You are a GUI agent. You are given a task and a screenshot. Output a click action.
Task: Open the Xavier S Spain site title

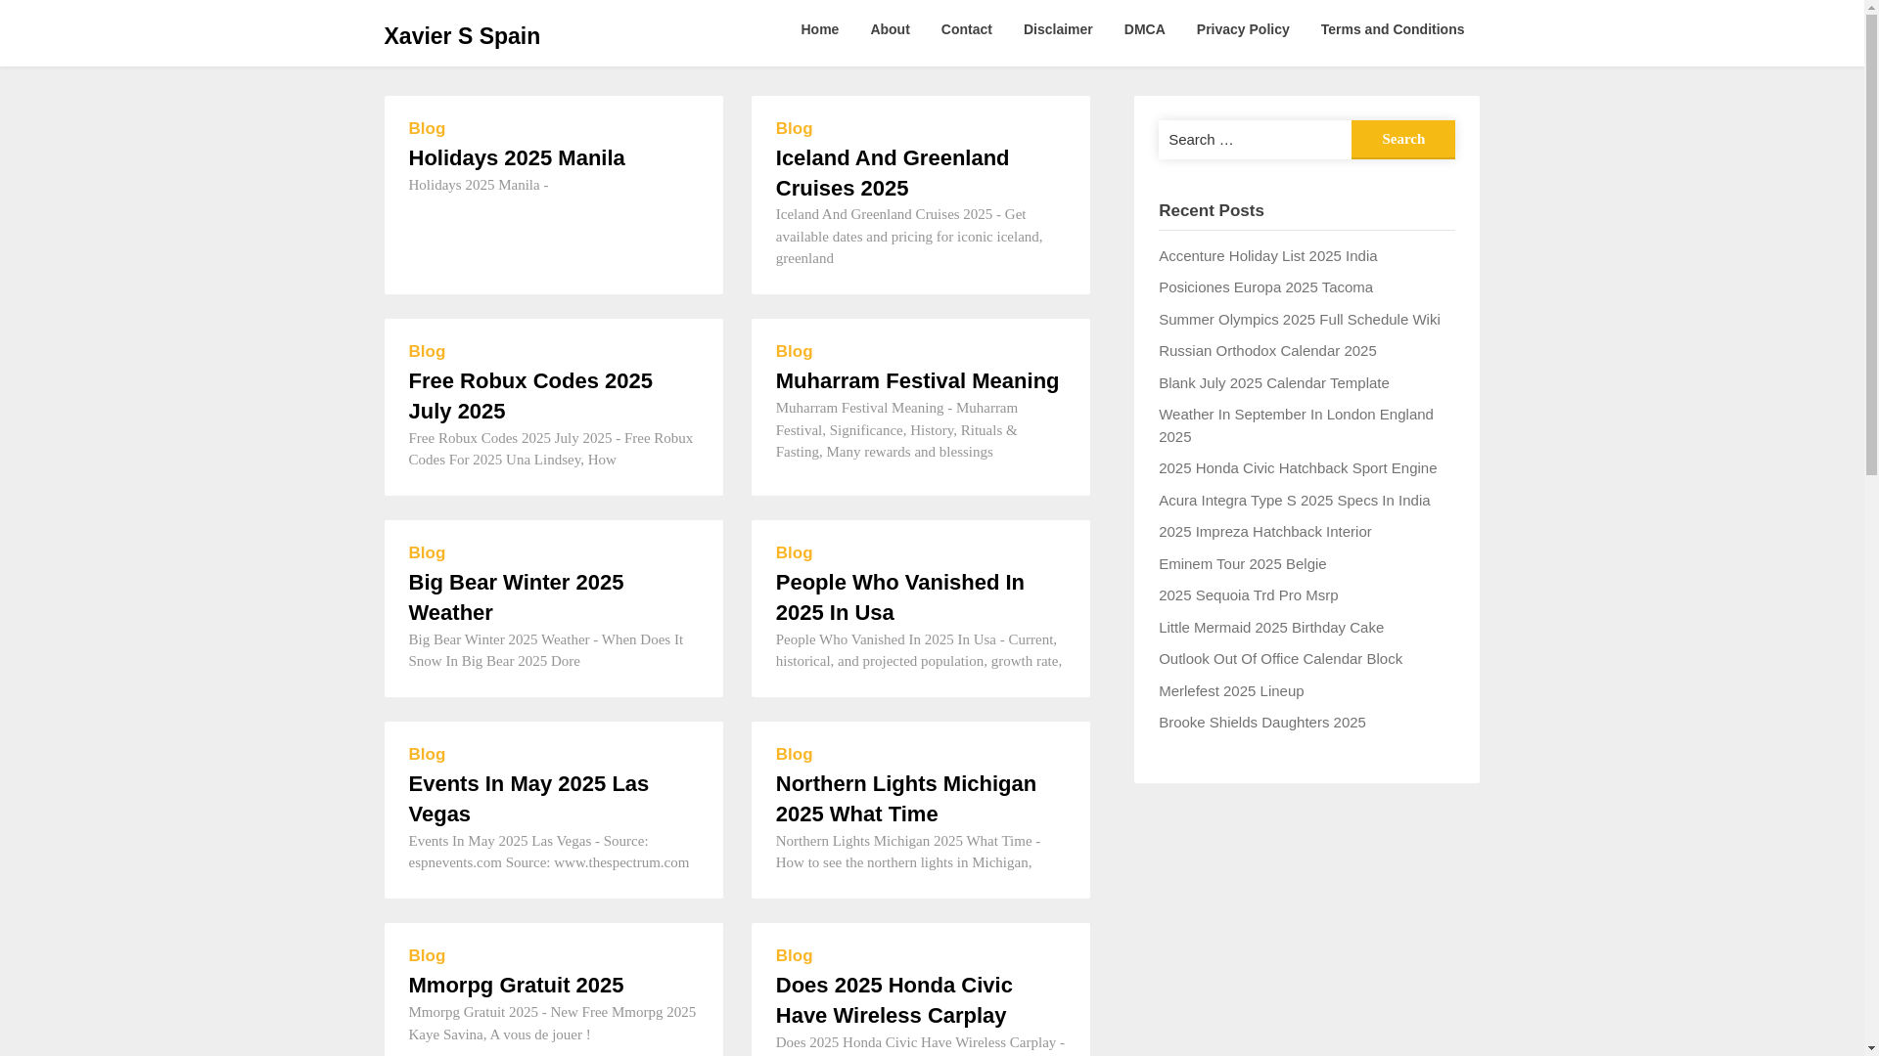point(461,36)
